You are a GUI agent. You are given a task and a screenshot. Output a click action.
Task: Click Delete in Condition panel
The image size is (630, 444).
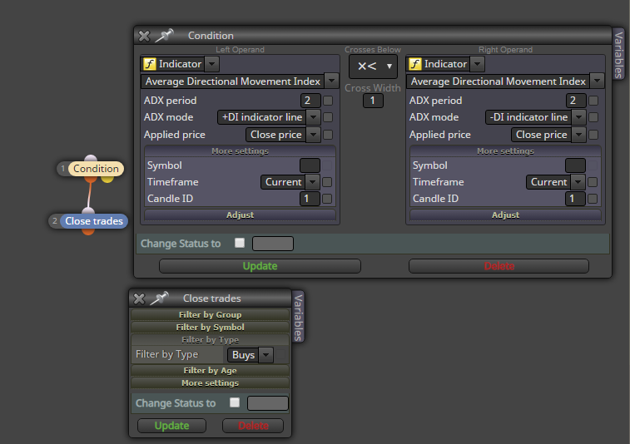(499, 266)
